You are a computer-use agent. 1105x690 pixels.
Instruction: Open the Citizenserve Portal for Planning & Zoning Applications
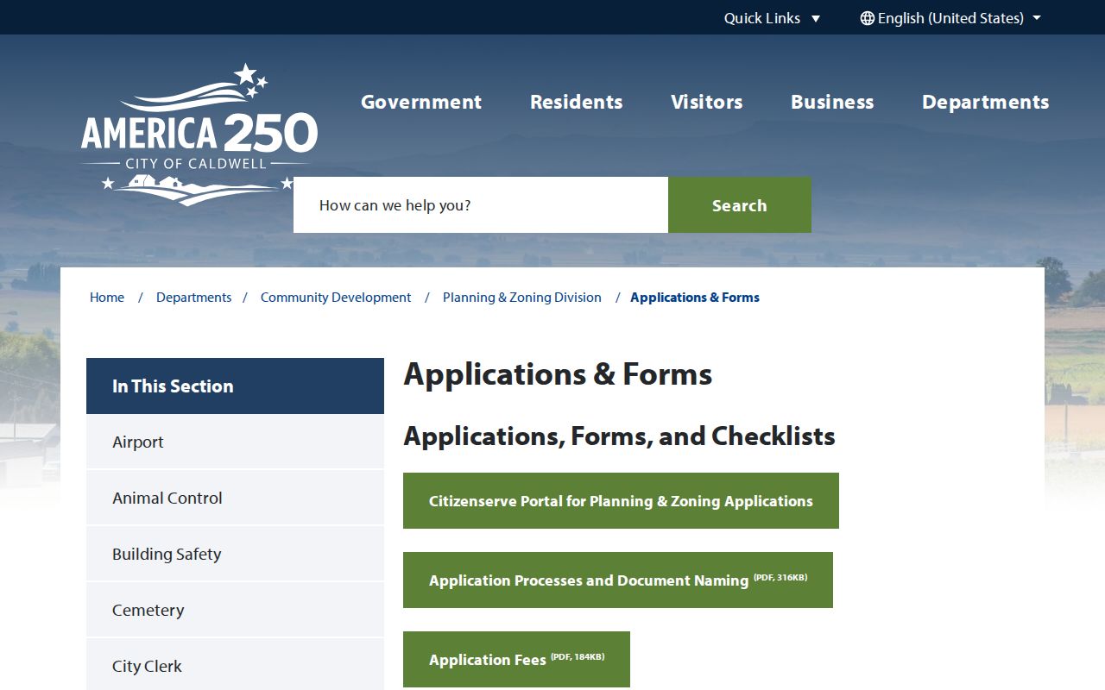(621, 501)
